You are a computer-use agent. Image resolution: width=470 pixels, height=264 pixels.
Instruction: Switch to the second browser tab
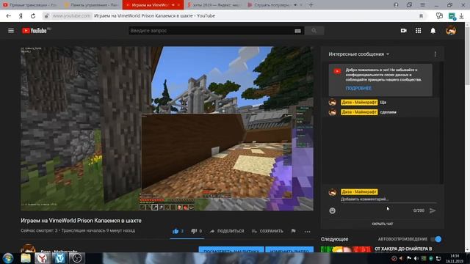coord(91,5)
